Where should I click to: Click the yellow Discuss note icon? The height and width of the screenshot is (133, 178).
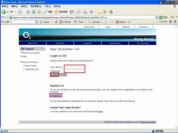[99, 12]
